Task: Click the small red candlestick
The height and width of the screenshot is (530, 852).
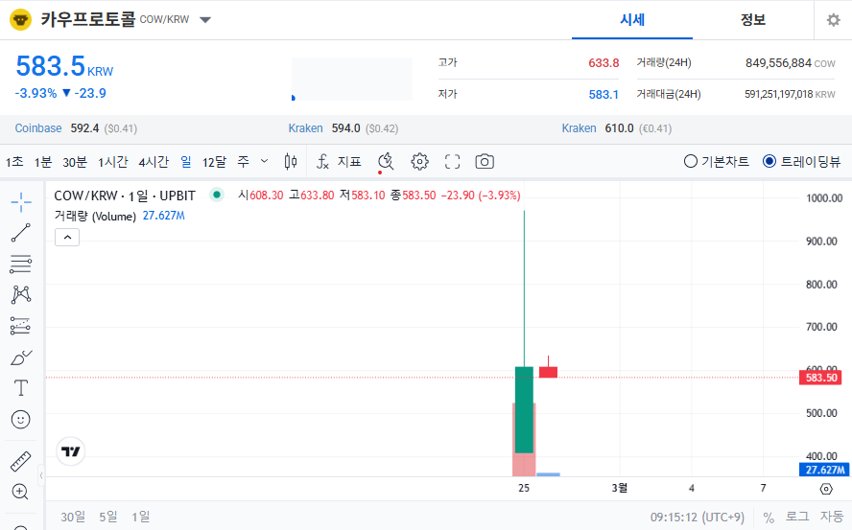Action: tap(548, 372)
